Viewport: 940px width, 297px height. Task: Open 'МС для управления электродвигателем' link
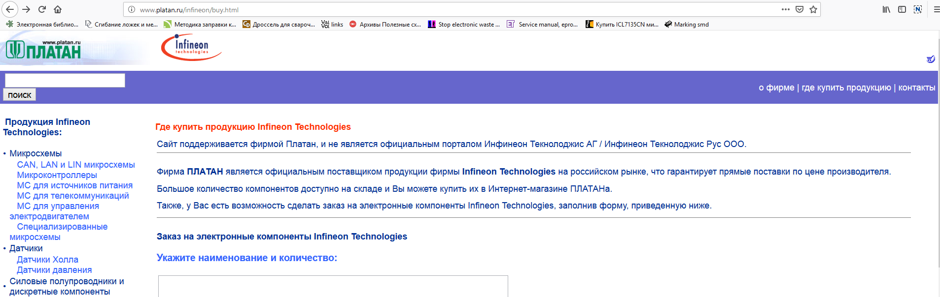click(54, 211)
